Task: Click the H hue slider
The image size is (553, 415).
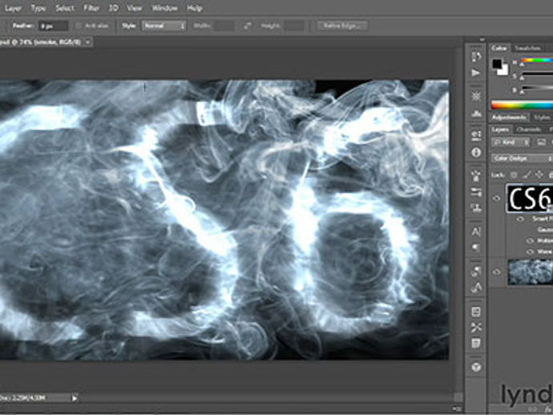Action: point(538,60)
